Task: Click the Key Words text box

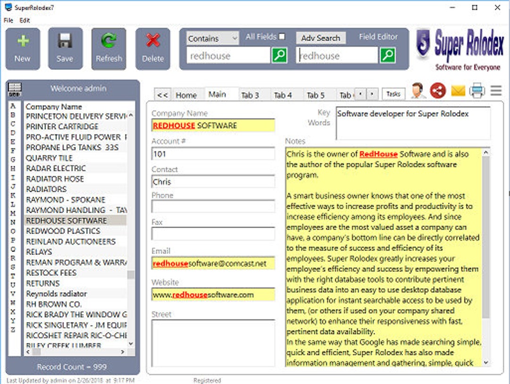Action: 413,123
